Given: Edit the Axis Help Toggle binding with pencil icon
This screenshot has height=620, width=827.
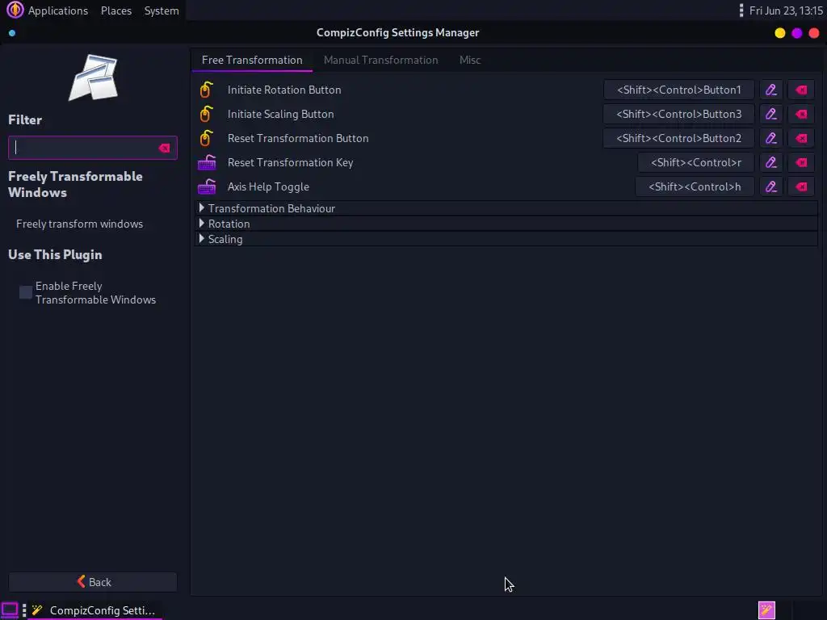Looking at the screenshot, I should pyautogui.click(x=771, y=186).
